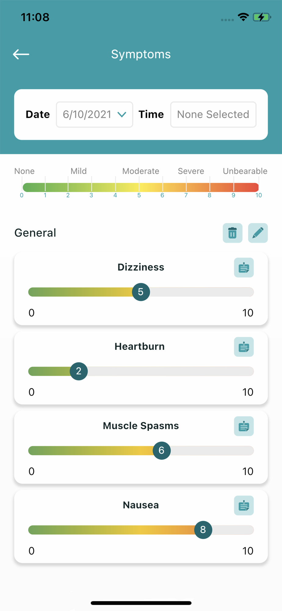The image size is (282, 611).
Task: Tap the Wi-Fi status icon
Action: [x=243, y=17]
